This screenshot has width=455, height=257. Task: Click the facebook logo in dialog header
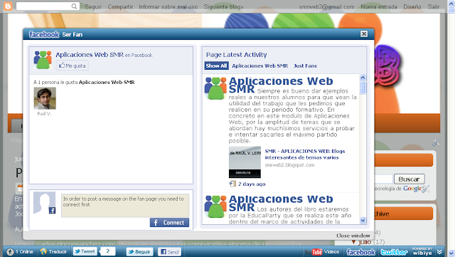(x=44, y=35)
